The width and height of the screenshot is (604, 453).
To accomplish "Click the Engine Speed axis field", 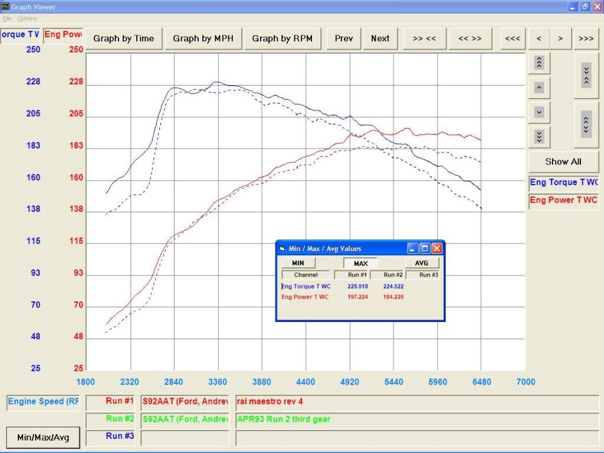I will [43, 402].
